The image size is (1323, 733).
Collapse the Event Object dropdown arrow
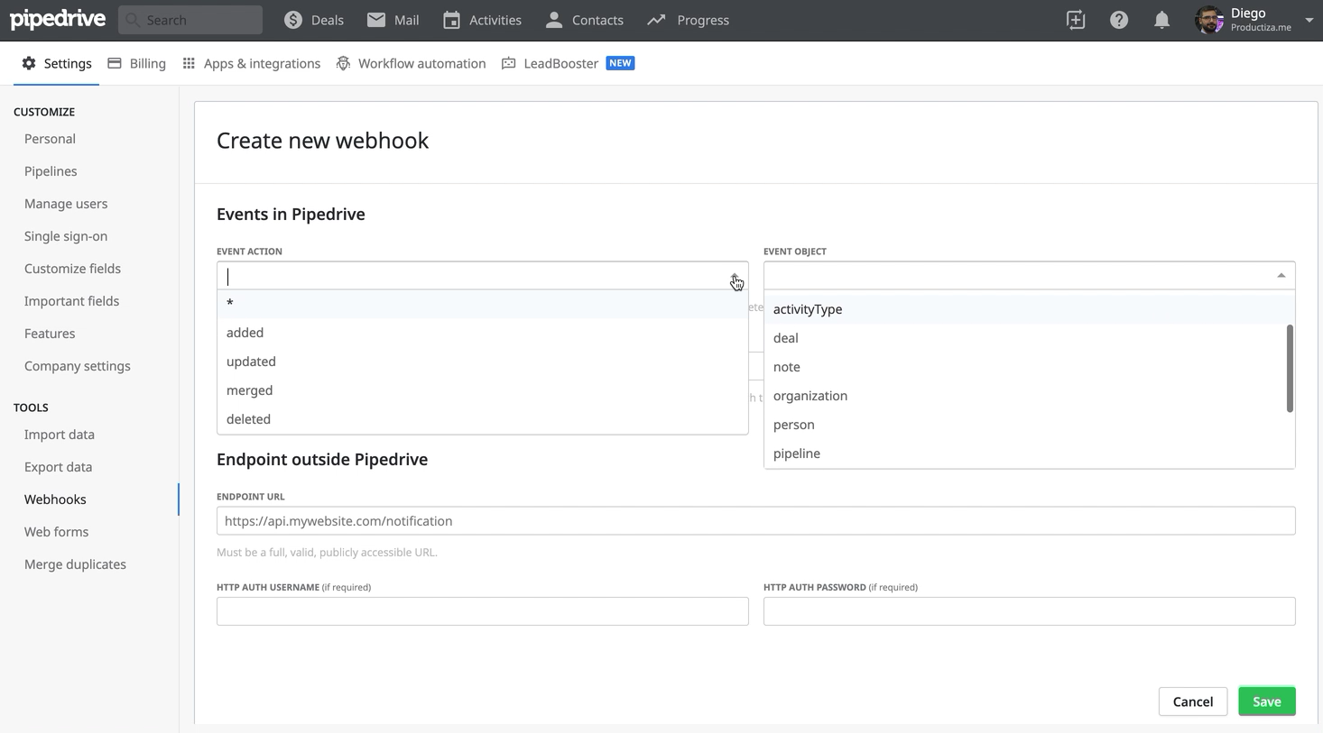tap(1281, 276)
